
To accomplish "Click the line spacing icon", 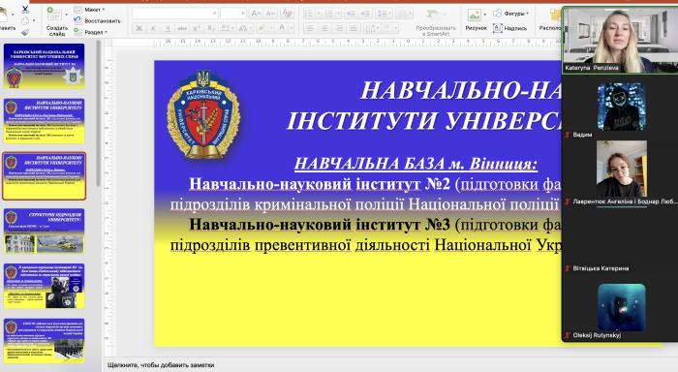I will [384, 14].
